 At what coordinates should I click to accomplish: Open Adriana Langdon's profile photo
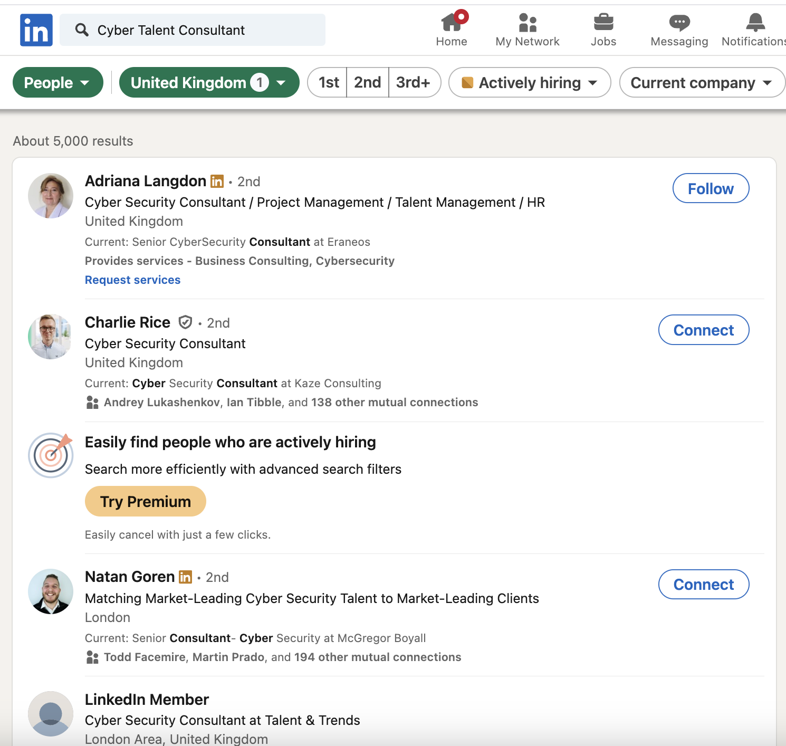pyautogui.click(x=51, y=196)
